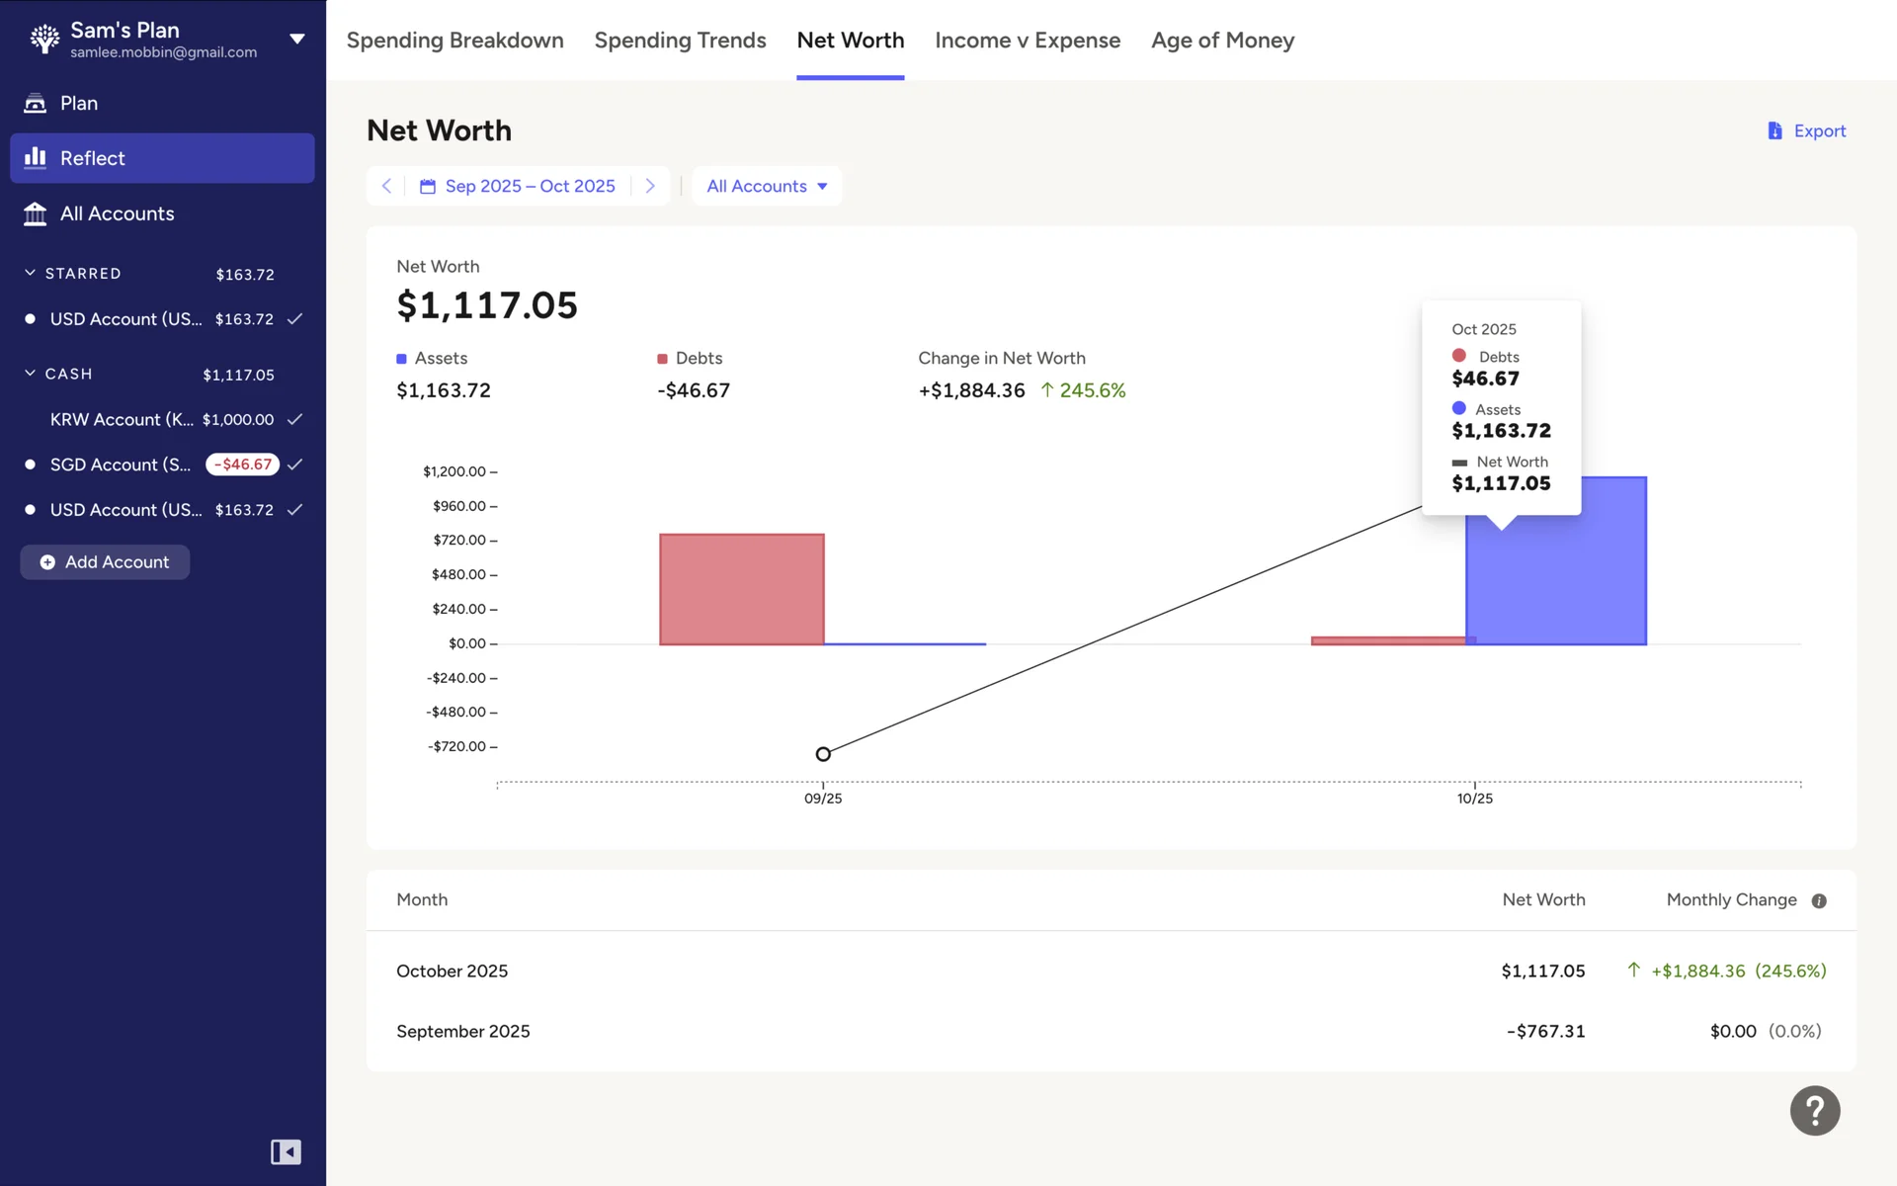Click the Add Account button
The image size is (1897, 1186).
pos(105,561)
